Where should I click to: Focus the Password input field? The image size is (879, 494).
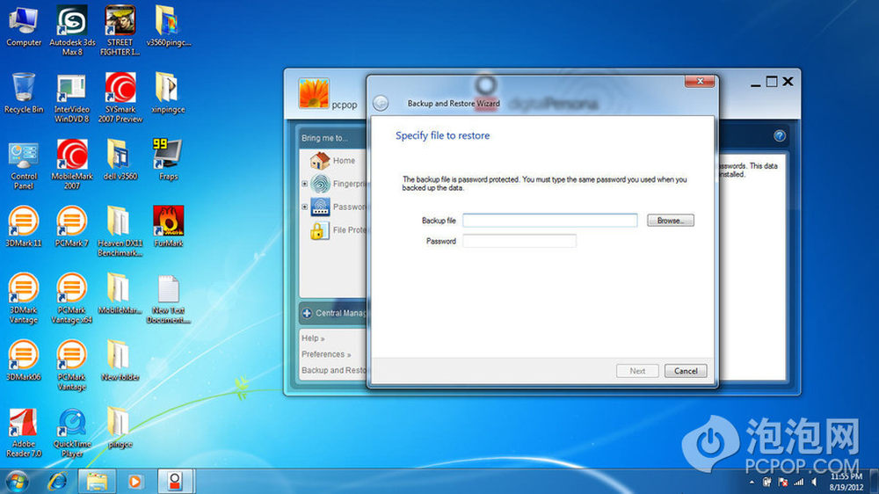(519, 241)
